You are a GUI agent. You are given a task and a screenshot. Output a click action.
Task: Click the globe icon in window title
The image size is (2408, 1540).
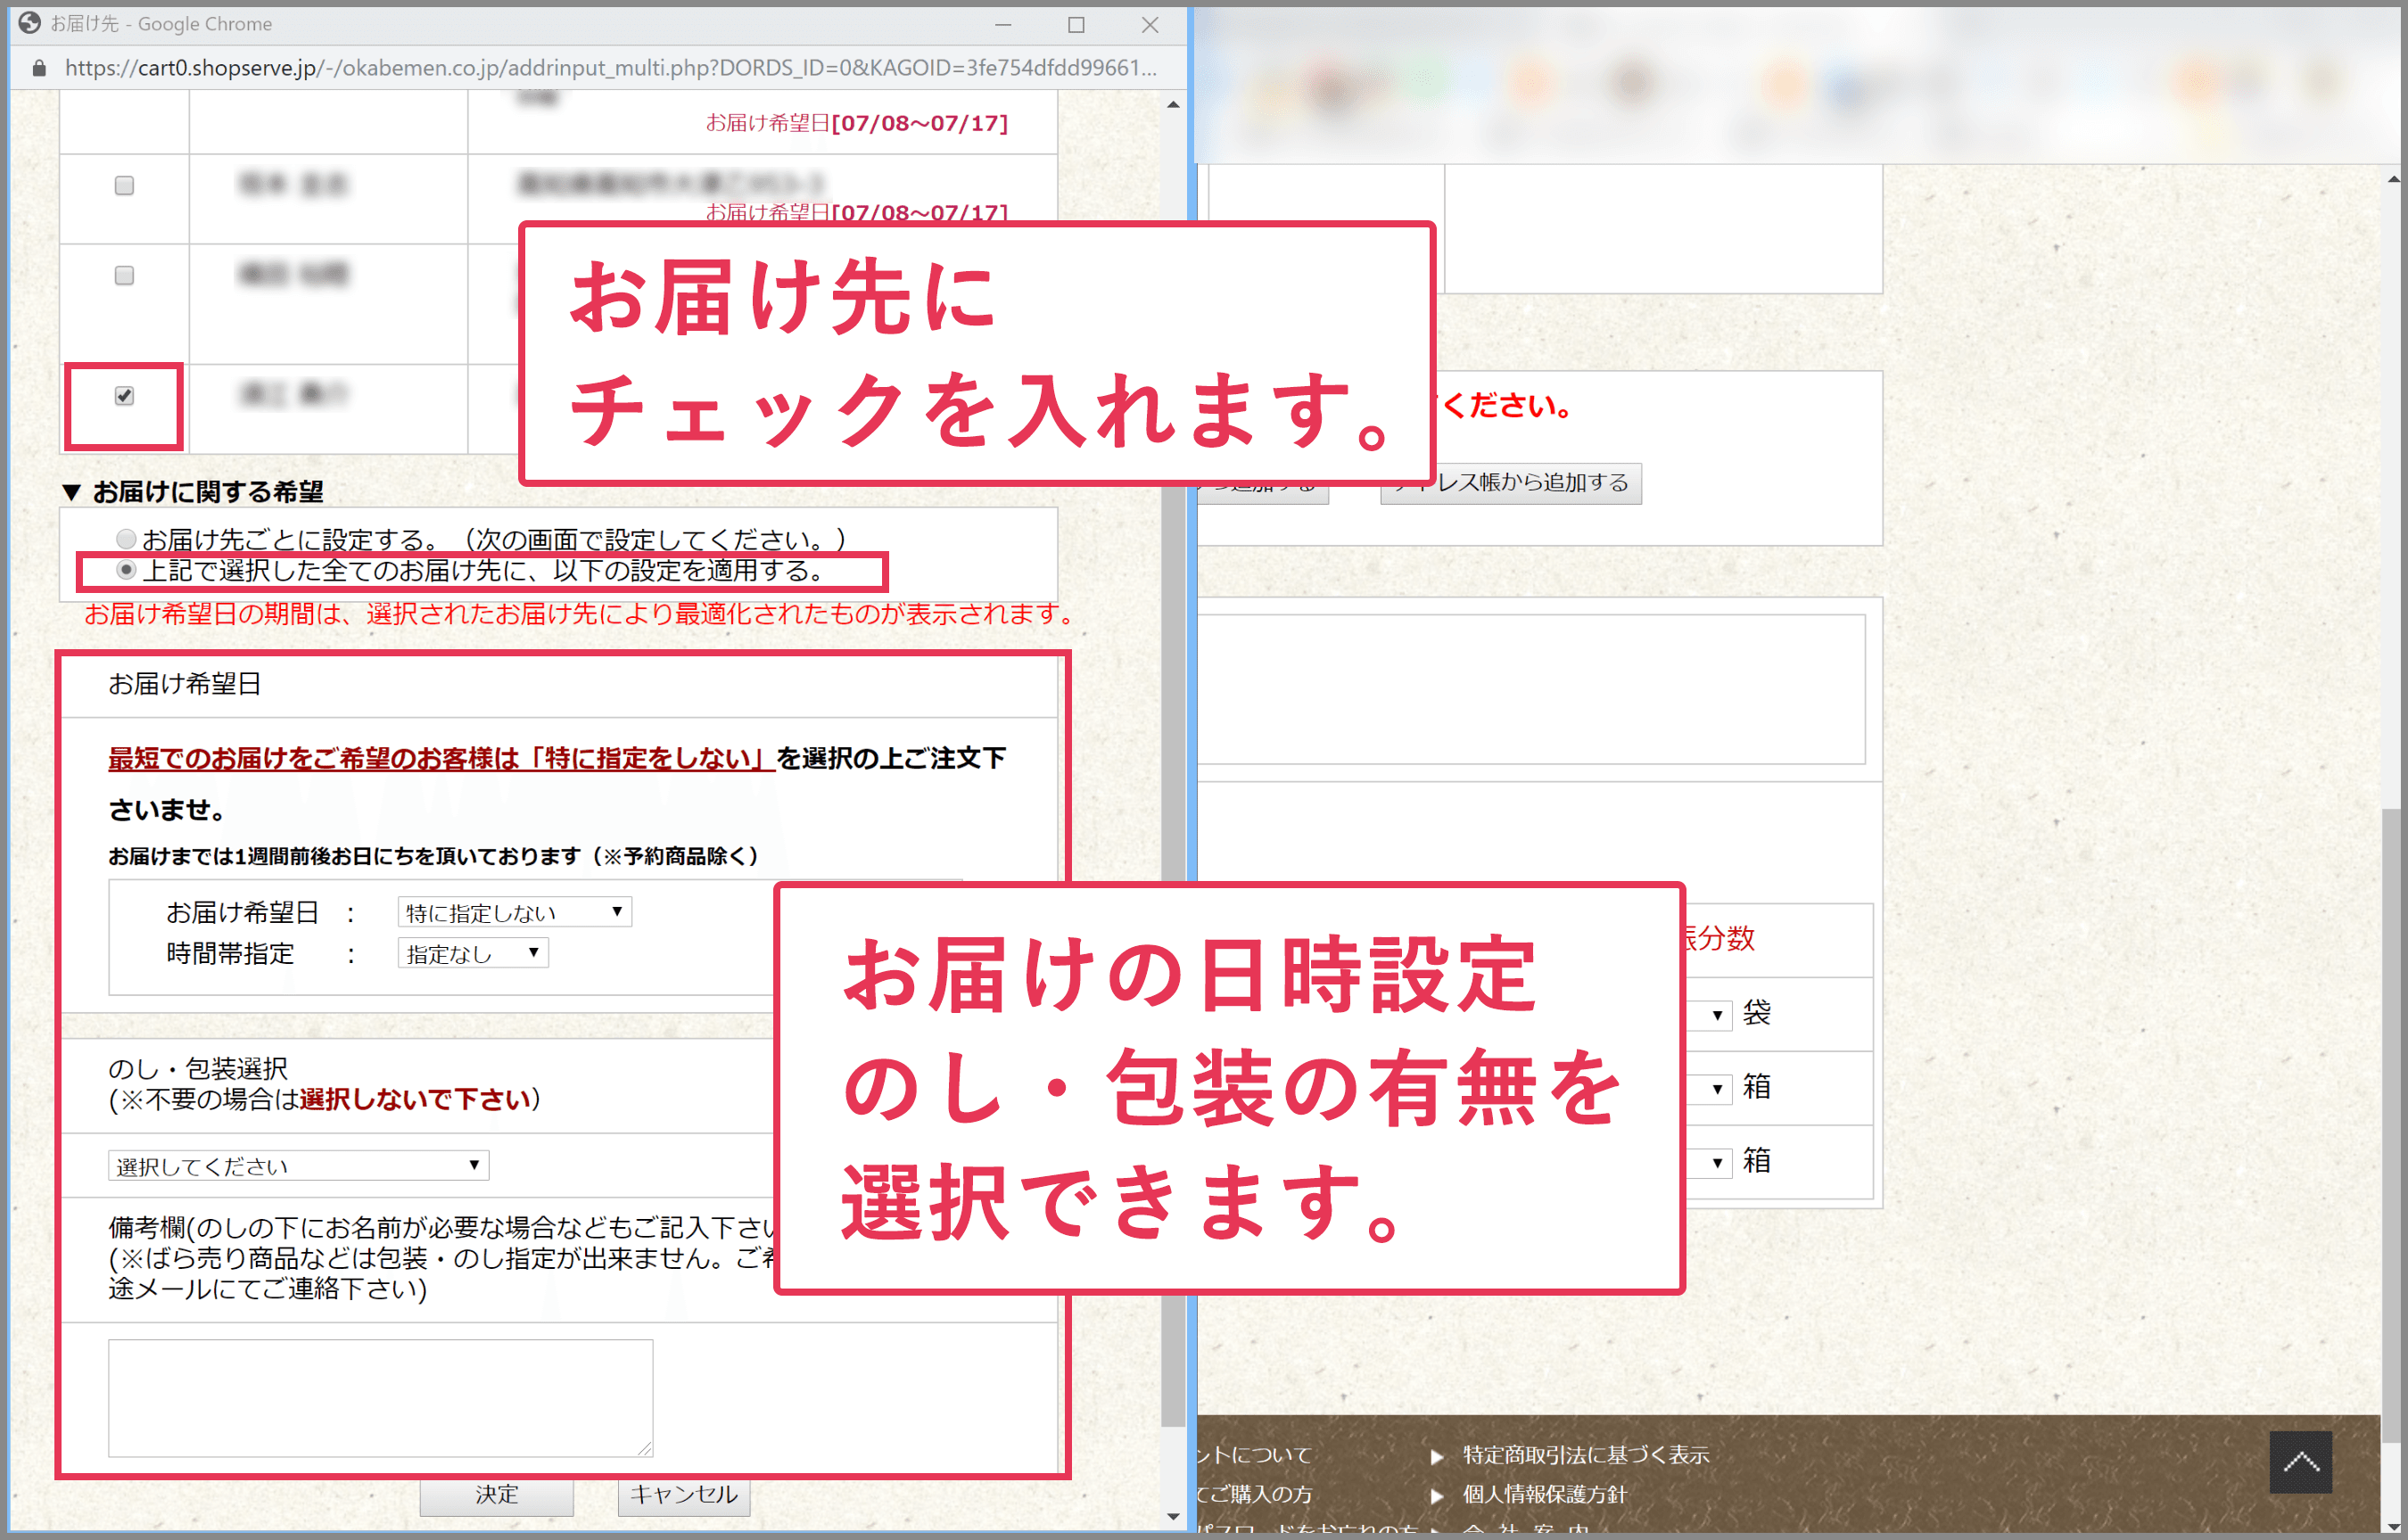point(30,23)
